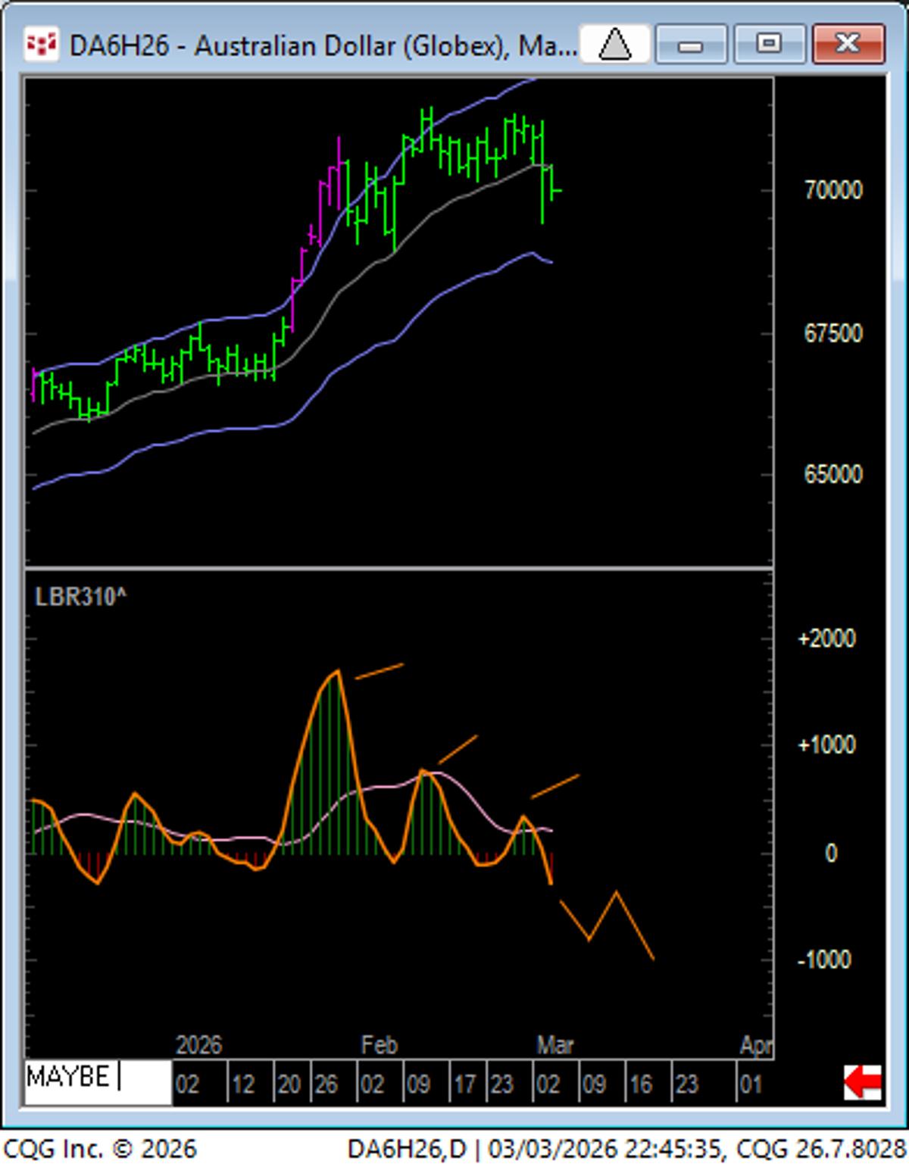Click the -1000 indicator scale label

click(824, 959)
